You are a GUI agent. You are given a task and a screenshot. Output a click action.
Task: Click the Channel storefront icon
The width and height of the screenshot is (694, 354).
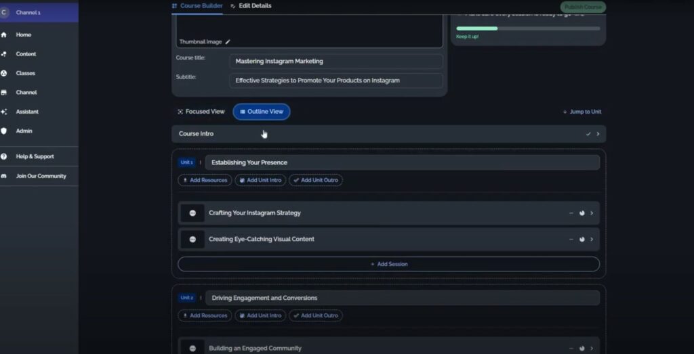[3, 92]
